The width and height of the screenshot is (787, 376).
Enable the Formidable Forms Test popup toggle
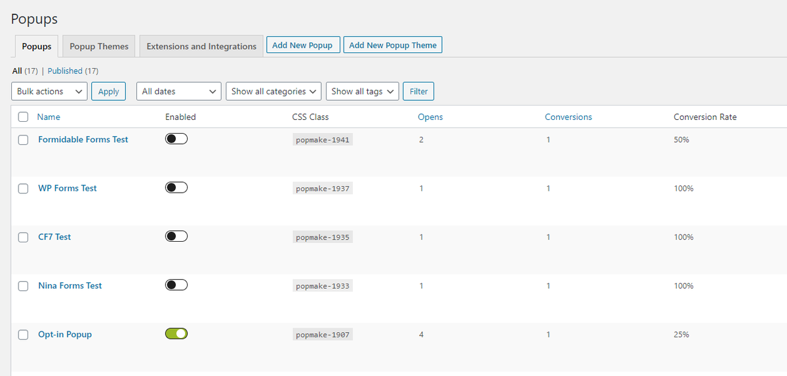(x=176, y=139)
